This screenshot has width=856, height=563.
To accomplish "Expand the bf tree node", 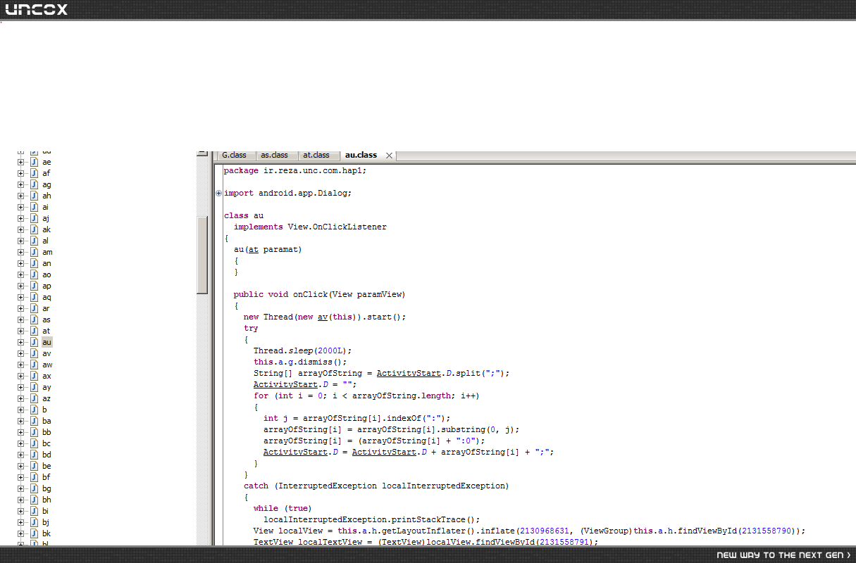I will (x=20, y=477).
